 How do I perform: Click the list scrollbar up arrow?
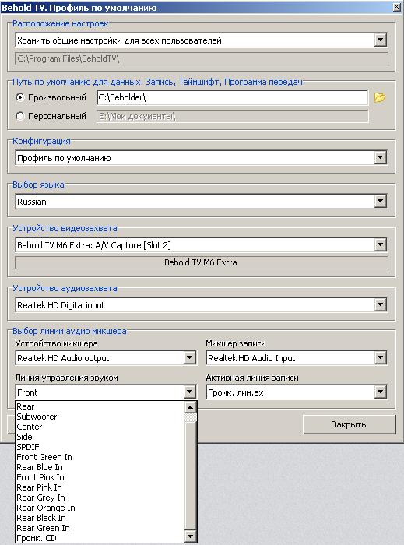pyautogui.click(x=191, y=407)
